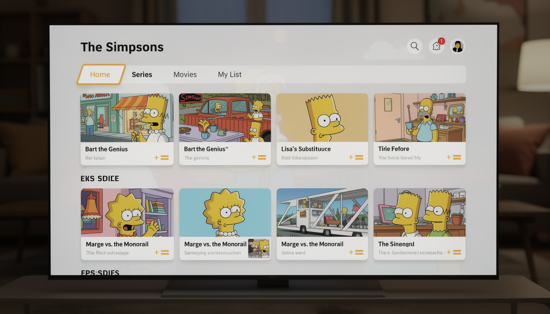The image size is (550, 314).
Task: Click The Simpsons title link
Action: click(x=122, y=47)
